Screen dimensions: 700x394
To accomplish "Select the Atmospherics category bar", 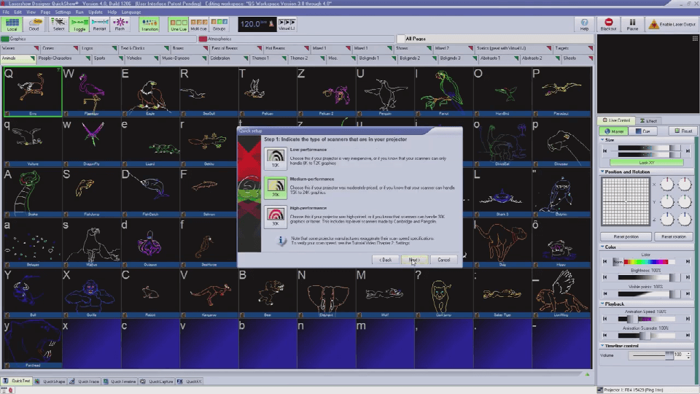I will 297,39.
